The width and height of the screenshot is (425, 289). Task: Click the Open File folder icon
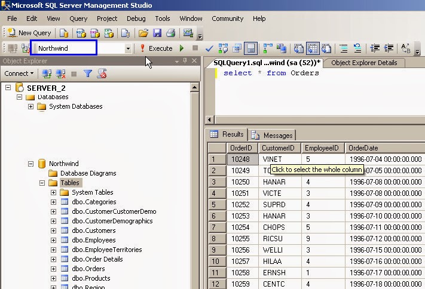143,33
